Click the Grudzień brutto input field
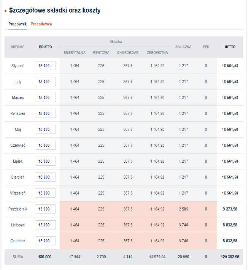 pyautogui.click(x=46, y=241)
